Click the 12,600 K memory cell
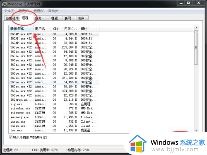 (70, 73)
